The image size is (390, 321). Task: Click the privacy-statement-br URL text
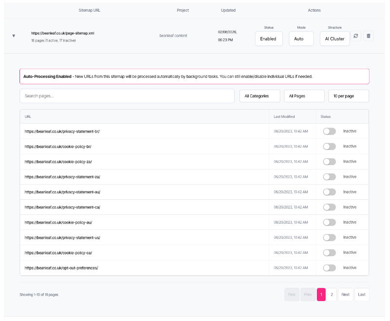click(62, 132)
